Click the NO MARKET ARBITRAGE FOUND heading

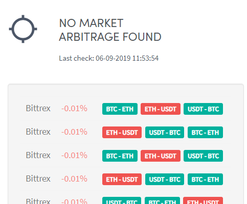[110, 30]
